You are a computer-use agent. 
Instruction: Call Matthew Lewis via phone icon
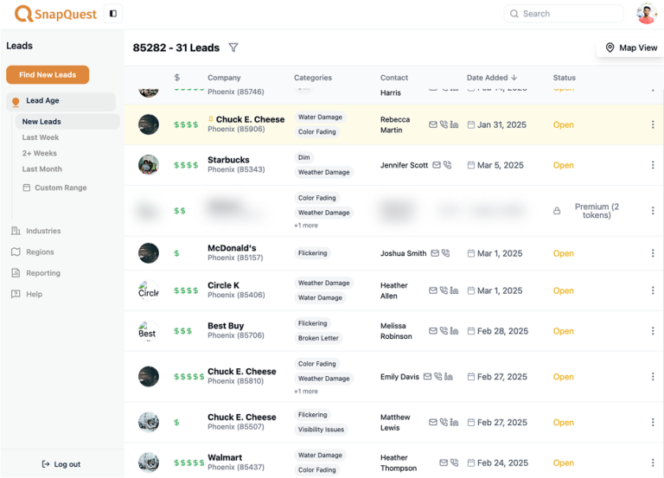pos(444,422)
